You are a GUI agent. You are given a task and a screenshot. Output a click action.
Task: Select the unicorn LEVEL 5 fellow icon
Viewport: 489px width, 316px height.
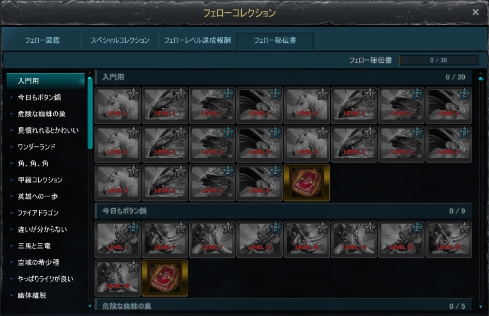pyautogui.click(x=117, y=183)
